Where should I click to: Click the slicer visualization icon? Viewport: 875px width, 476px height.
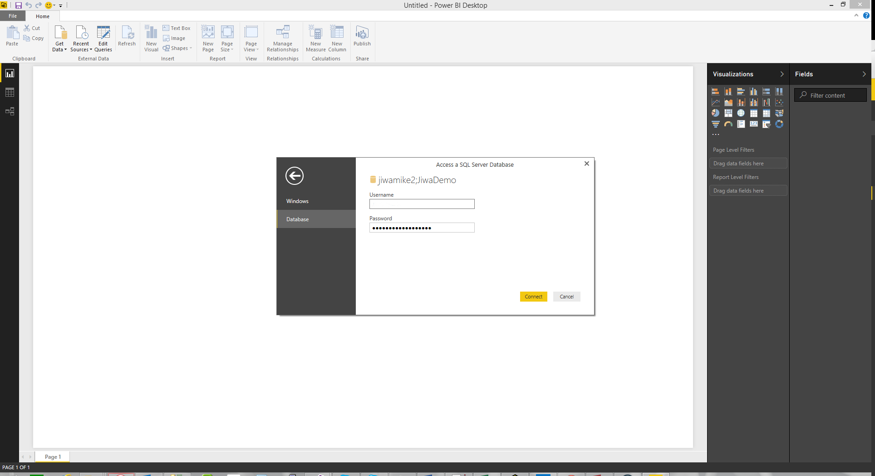(766, 124)
